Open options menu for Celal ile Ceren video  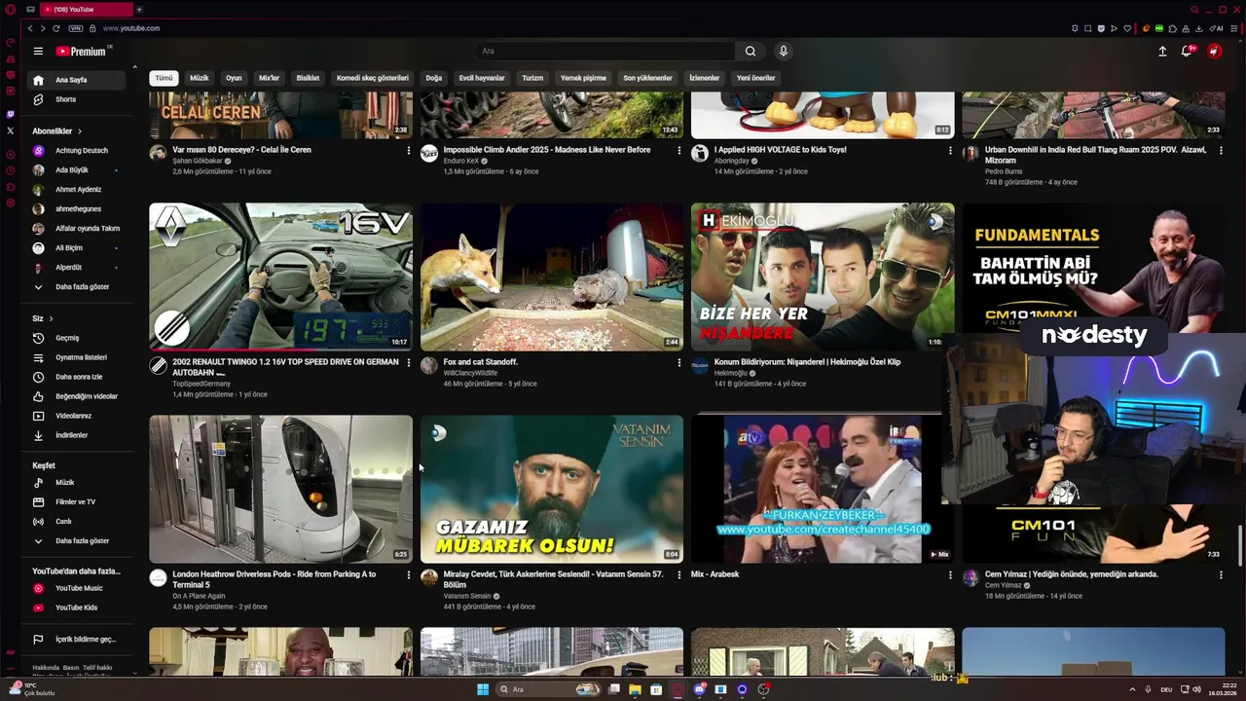point(408,151)
